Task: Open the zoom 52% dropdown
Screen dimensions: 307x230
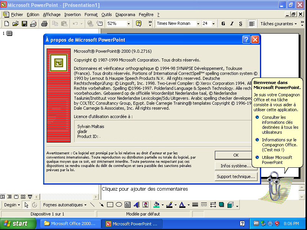Action: pos(128,24)
